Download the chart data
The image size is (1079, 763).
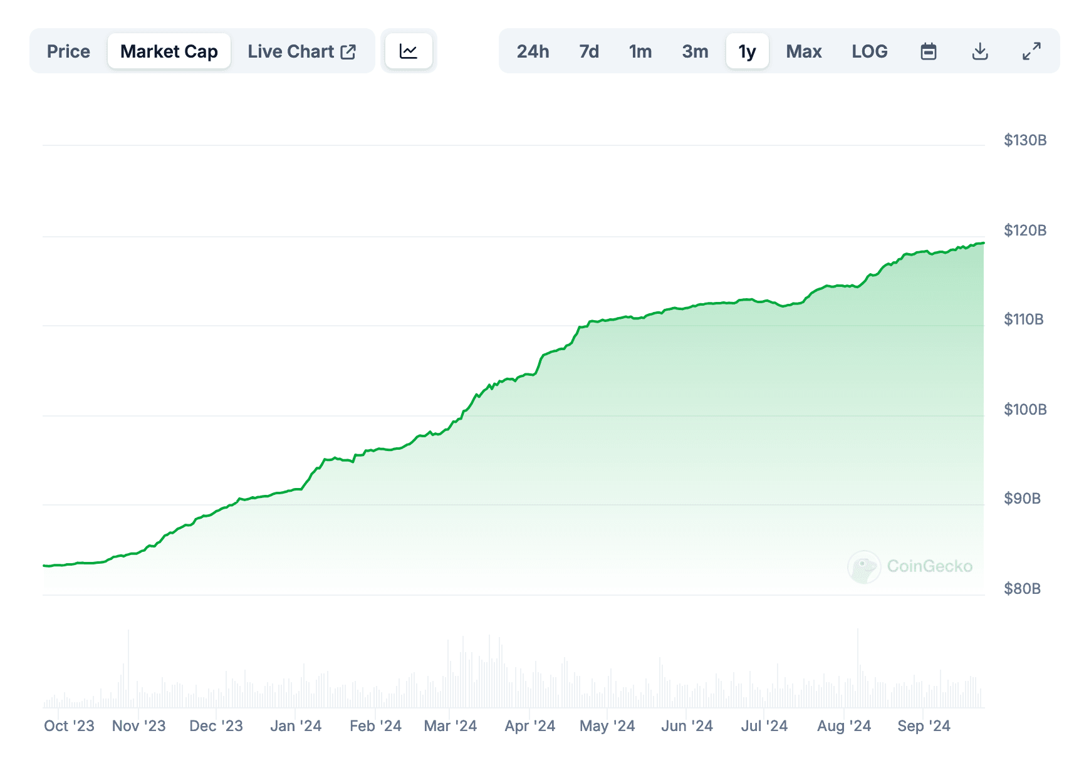(980, 51)
